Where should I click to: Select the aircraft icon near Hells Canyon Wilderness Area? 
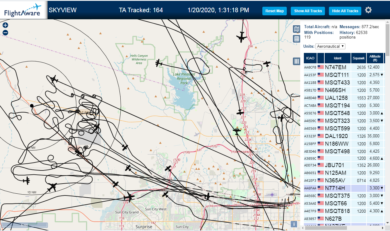coord(159,63)
